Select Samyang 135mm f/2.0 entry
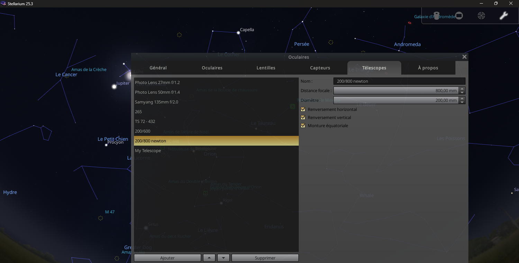Viewport: 519px width, 263px height. pyautogui.click(x=216, y=102)
